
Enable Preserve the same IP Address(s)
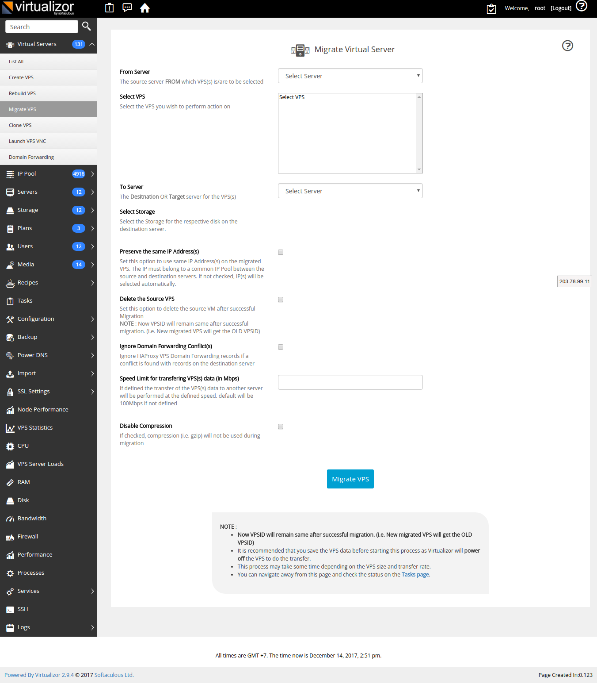pos(280,252)
